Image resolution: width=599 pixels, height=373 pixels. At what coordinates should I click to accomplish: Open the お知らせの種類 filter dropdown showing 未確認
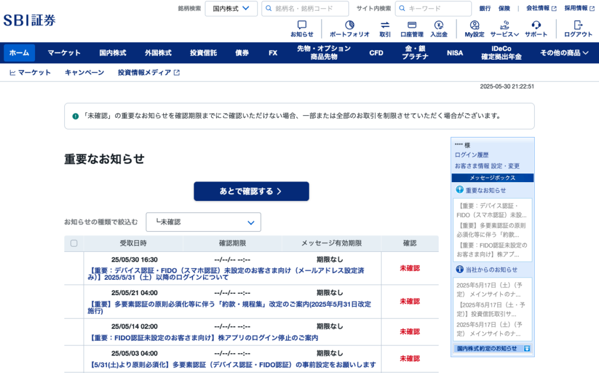[203, 223]
